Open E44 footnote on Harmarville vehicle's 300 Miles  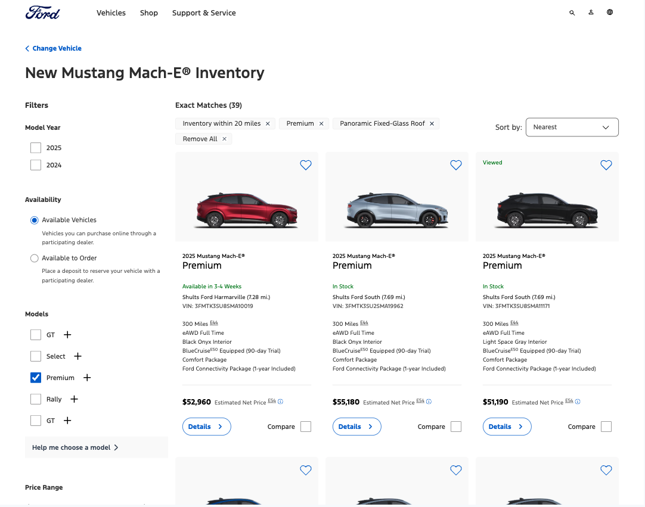coord(214,323)
